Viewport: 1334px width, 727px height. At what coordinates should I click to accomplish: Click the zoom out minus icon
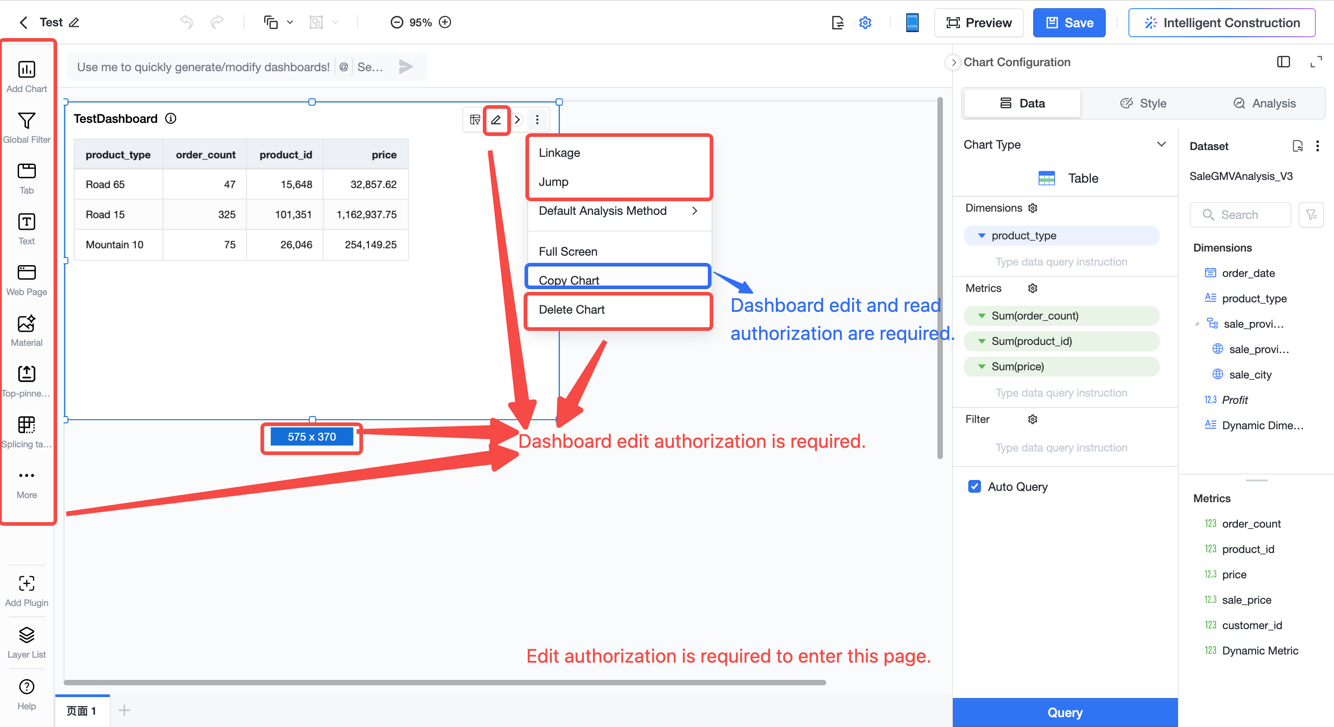397,22
